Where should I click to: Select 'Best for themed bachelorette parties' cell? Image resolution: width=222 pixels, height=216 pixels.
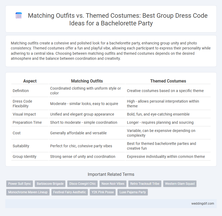(x=168, y=146)
